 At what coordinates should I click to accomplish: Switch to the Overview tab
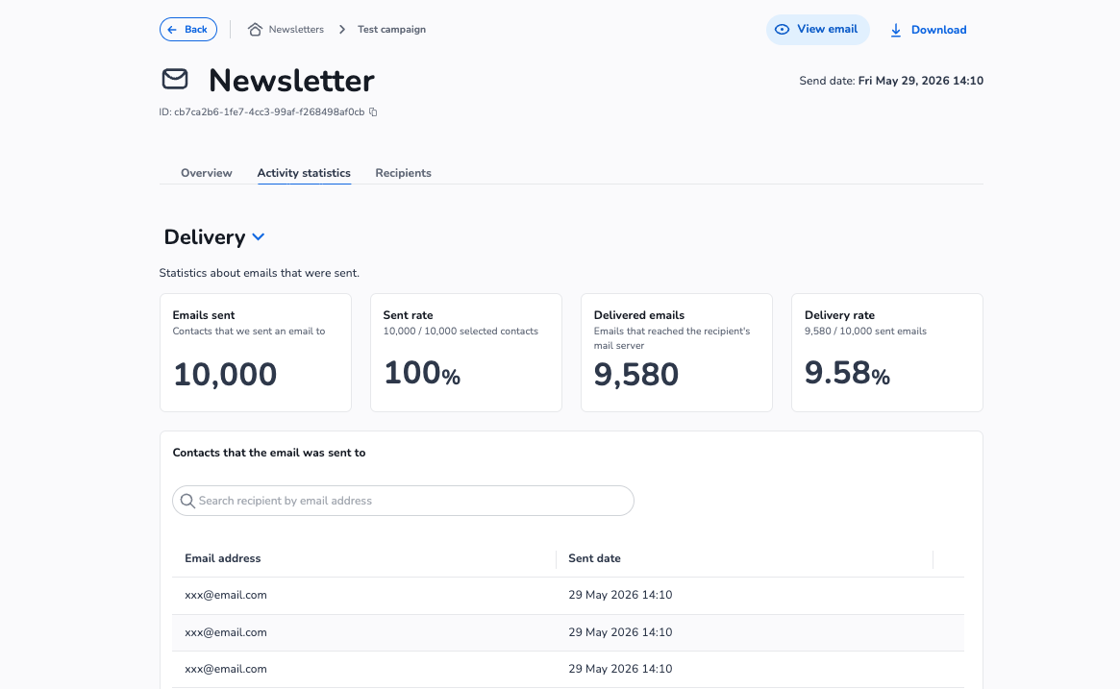click(207, 173)
